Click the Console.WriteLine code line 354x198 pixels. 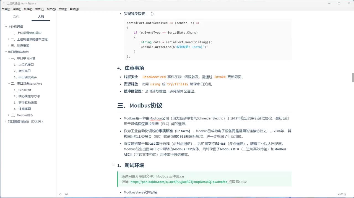pyautogui.click(x=174, y=47)
